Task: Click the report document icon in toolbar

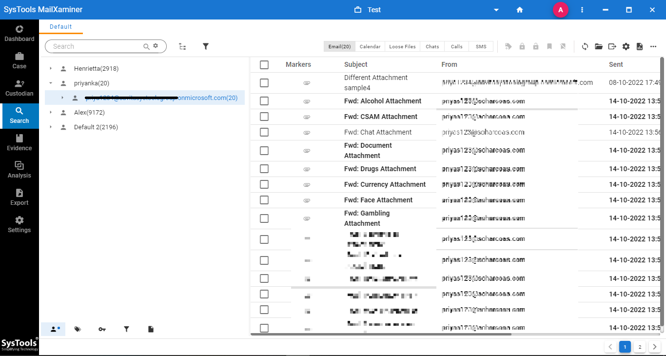Action: pyautogui.click(x=640, y=46)
